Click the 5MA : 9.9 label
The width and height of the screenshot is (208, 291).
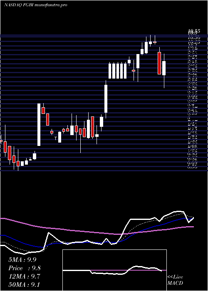click(x=22, y=259)
